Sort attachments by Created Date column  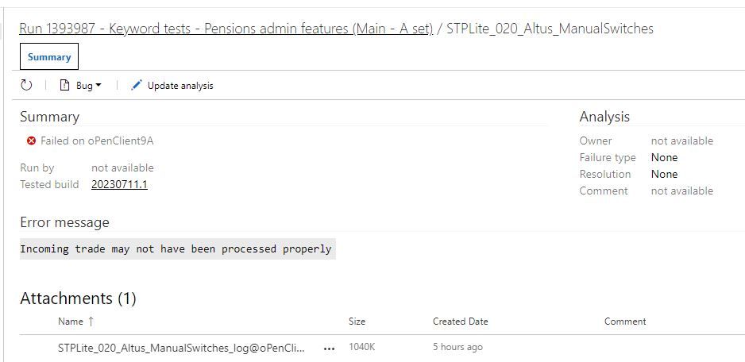click(x=460, y=322)
